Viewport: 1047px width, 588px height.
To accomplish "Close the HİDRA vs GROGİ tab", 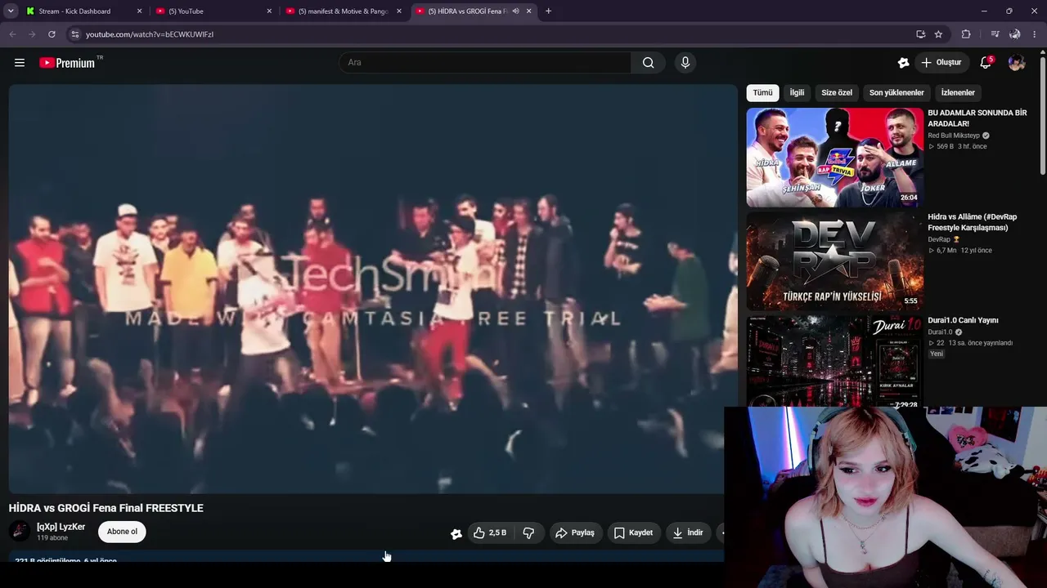I will [528, 11].
